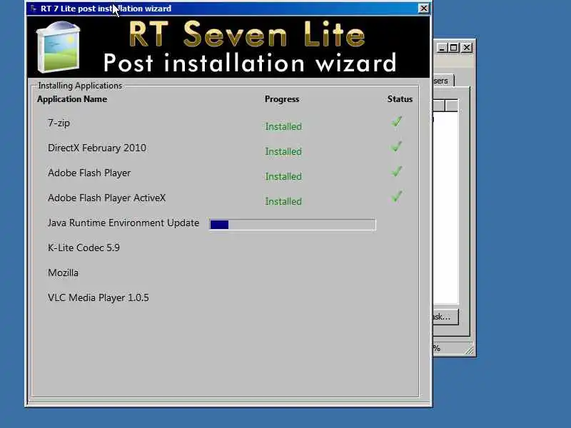Click the green checkmark for DirectX February 2010
Viewport: 571px width, 428px height.
(397, 146)
